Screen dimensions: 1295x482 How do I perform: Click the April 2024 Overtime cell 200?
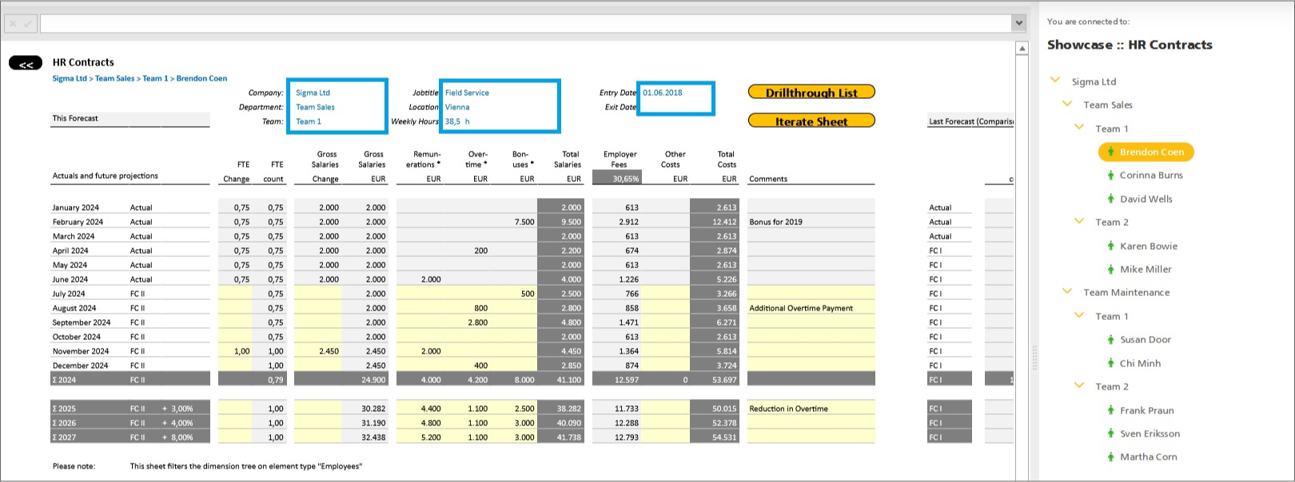click(467, 251)
